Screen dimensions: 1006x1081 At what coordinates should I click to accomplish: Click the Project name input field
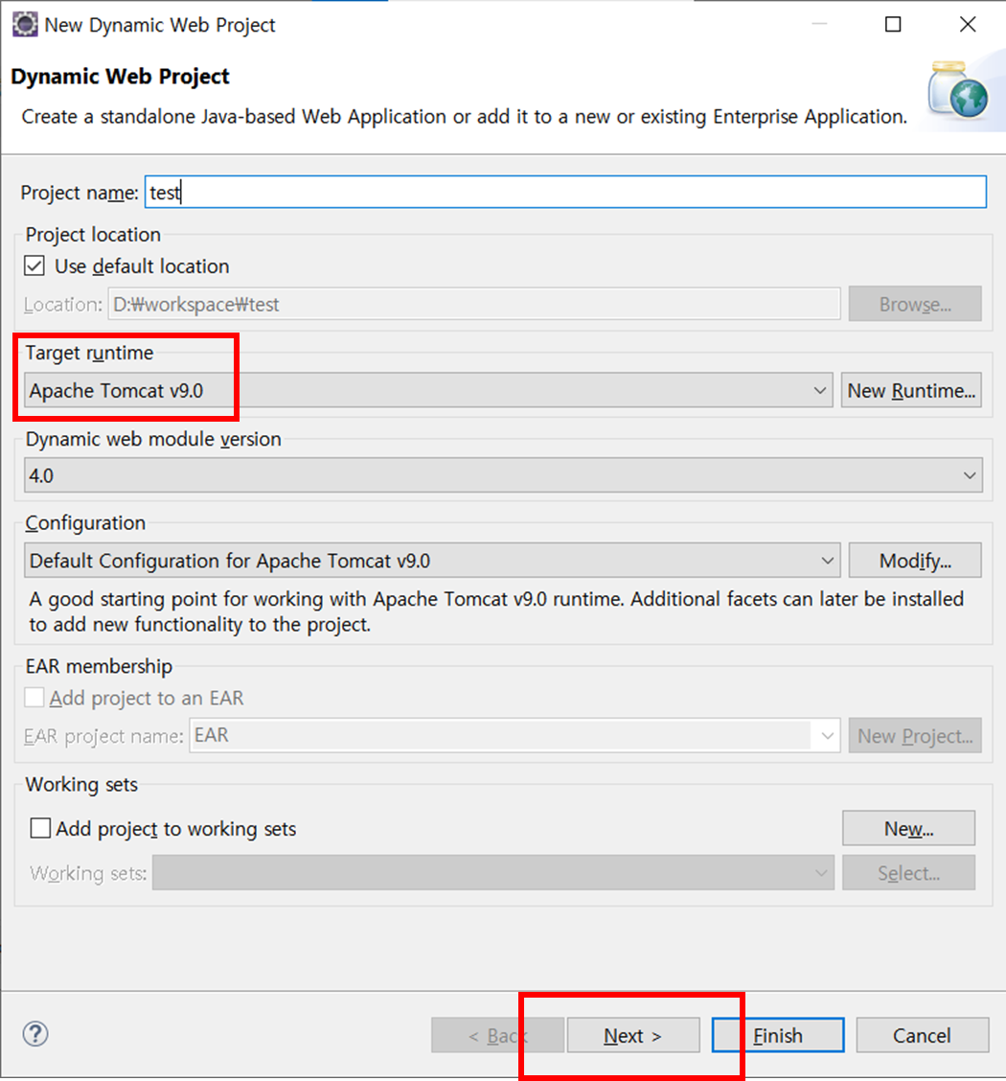[565, 192]
